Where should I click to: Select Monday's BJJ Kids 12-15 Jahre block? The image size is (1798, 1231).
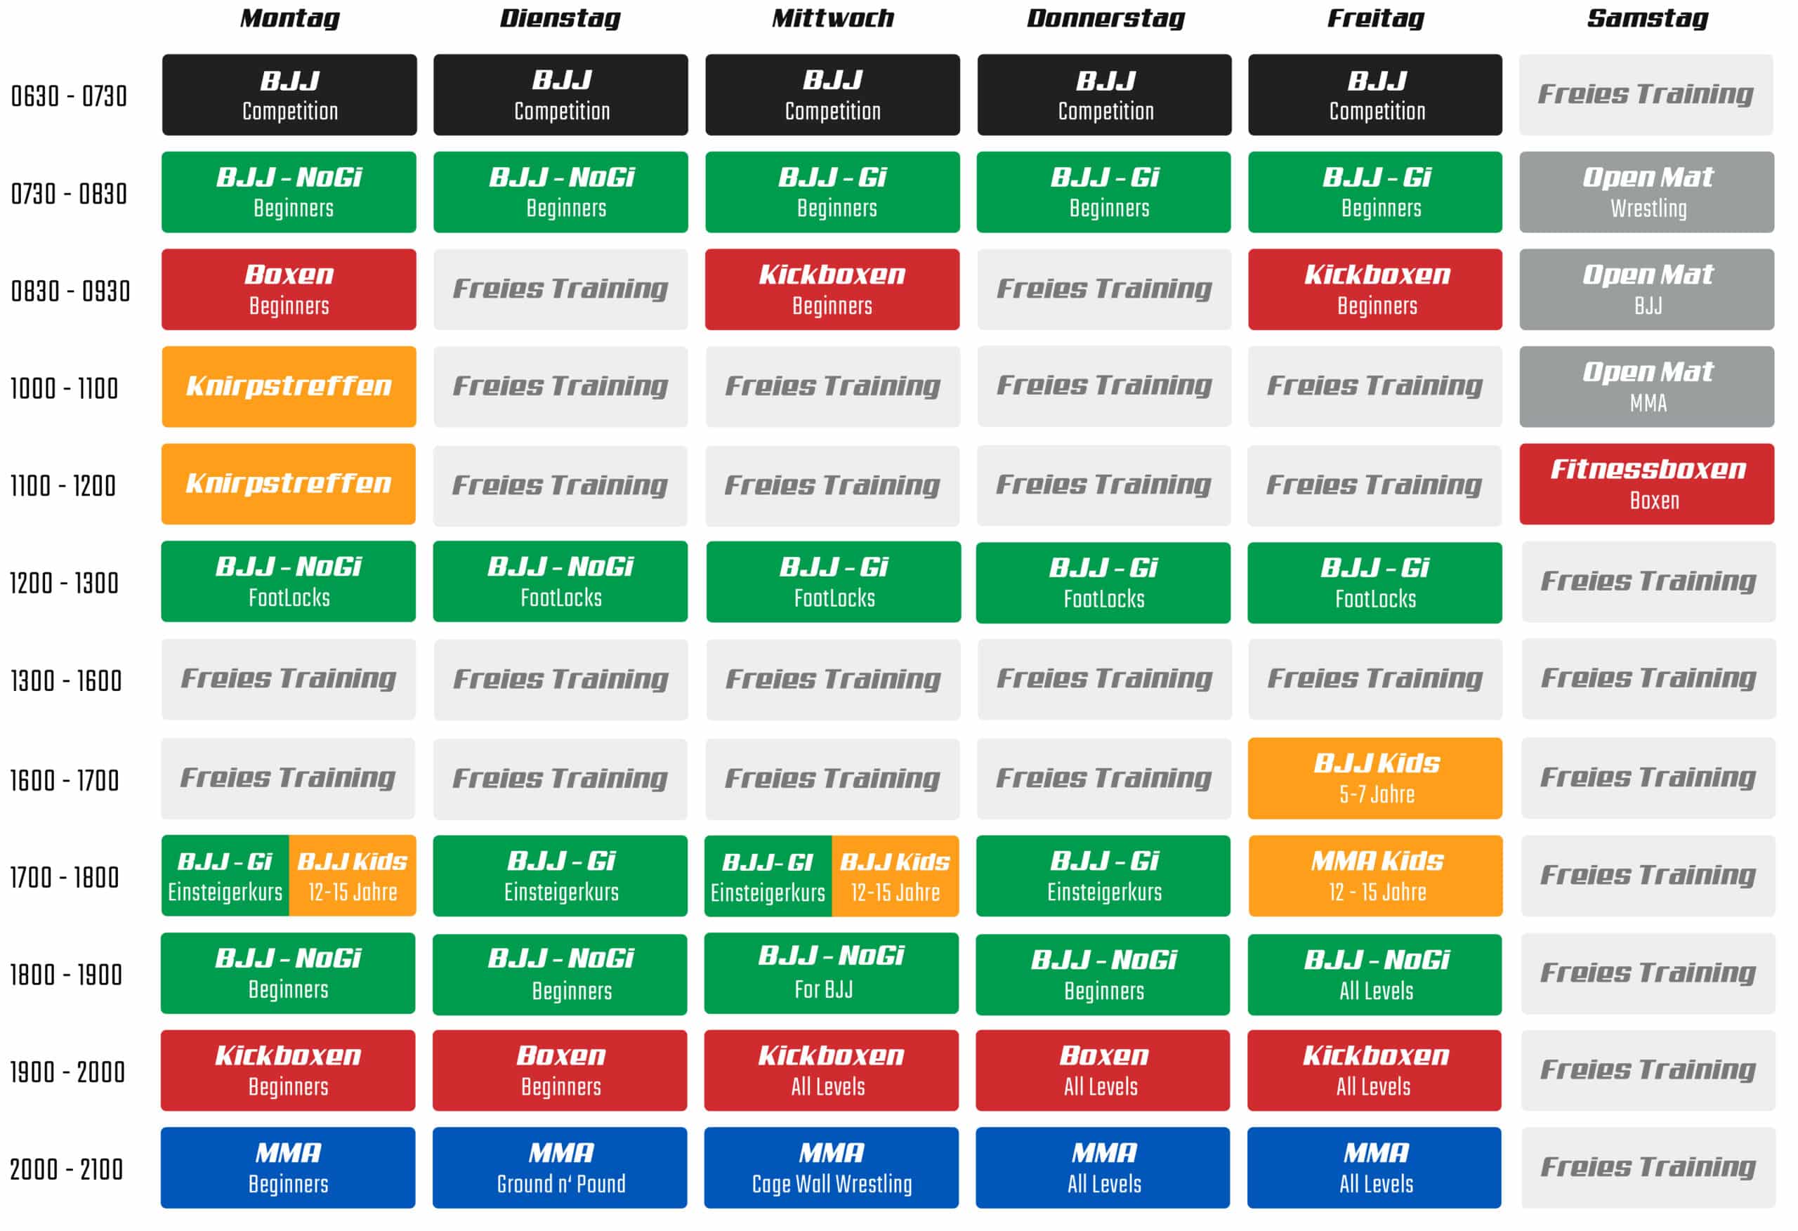[352, 876]
